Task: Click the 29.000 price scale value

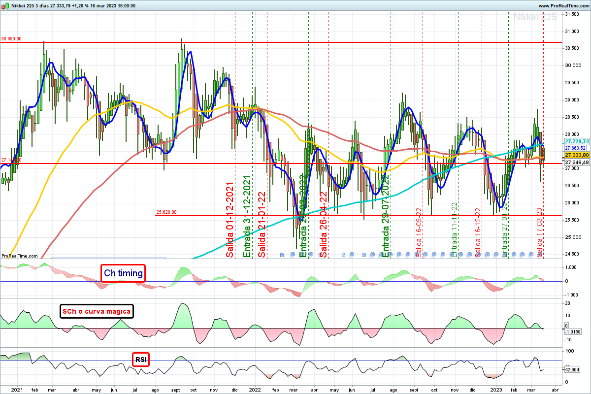Action: [571, 100]
